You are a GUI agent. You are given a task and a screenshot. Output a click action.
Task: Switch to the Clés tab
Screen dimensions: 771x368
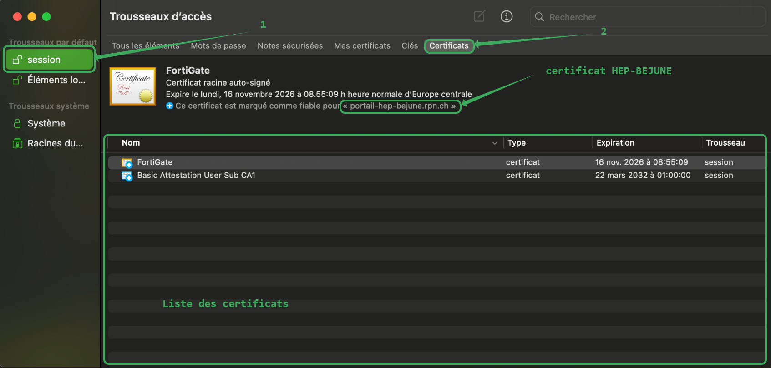point(410,45)
